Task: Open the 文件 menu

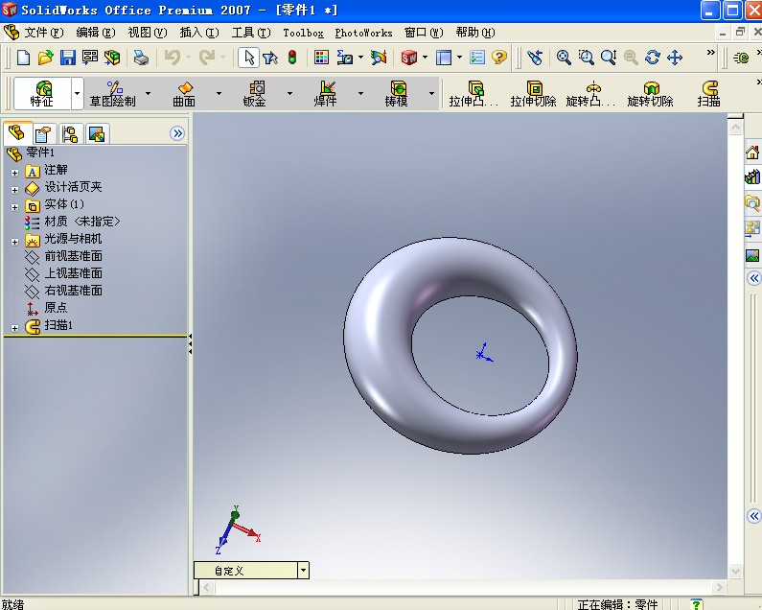Action: coord(44,33)
